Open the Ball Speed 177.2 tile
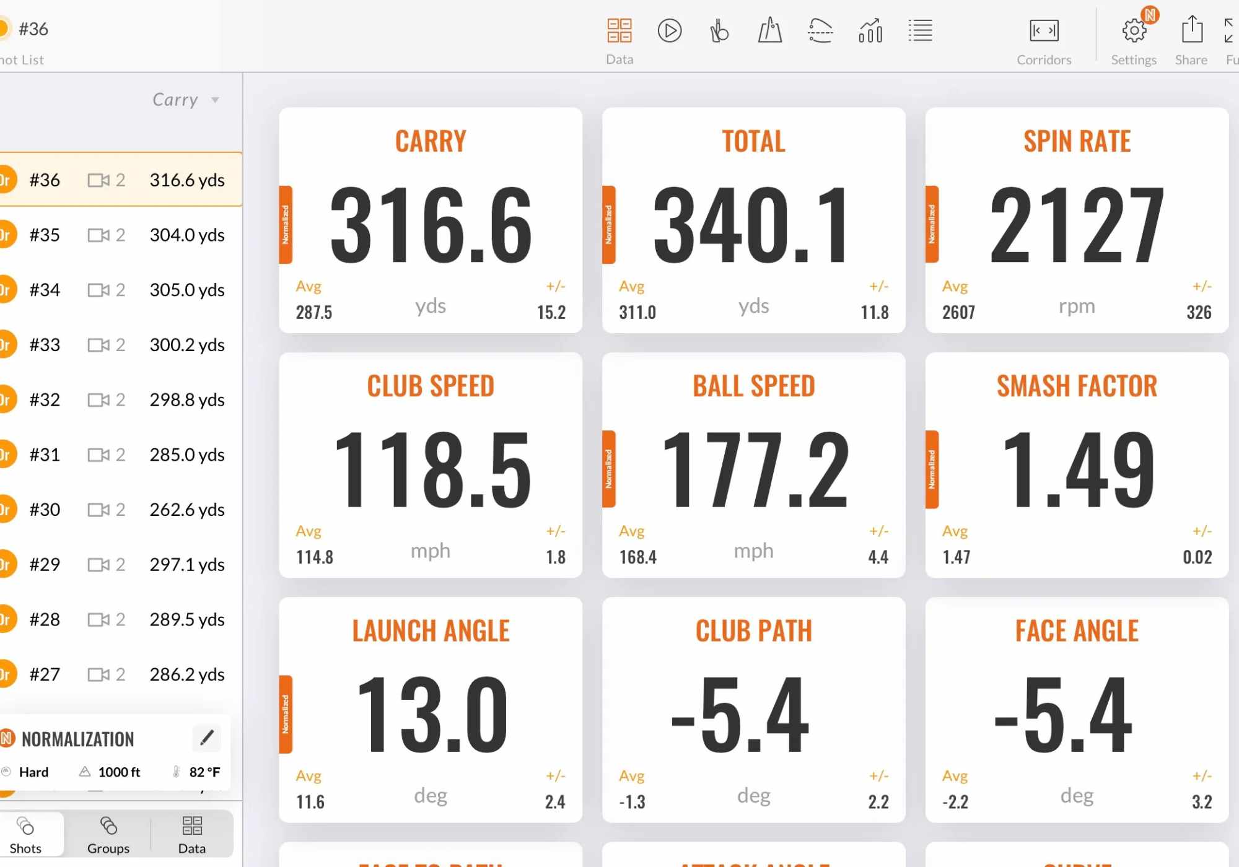 754,465
